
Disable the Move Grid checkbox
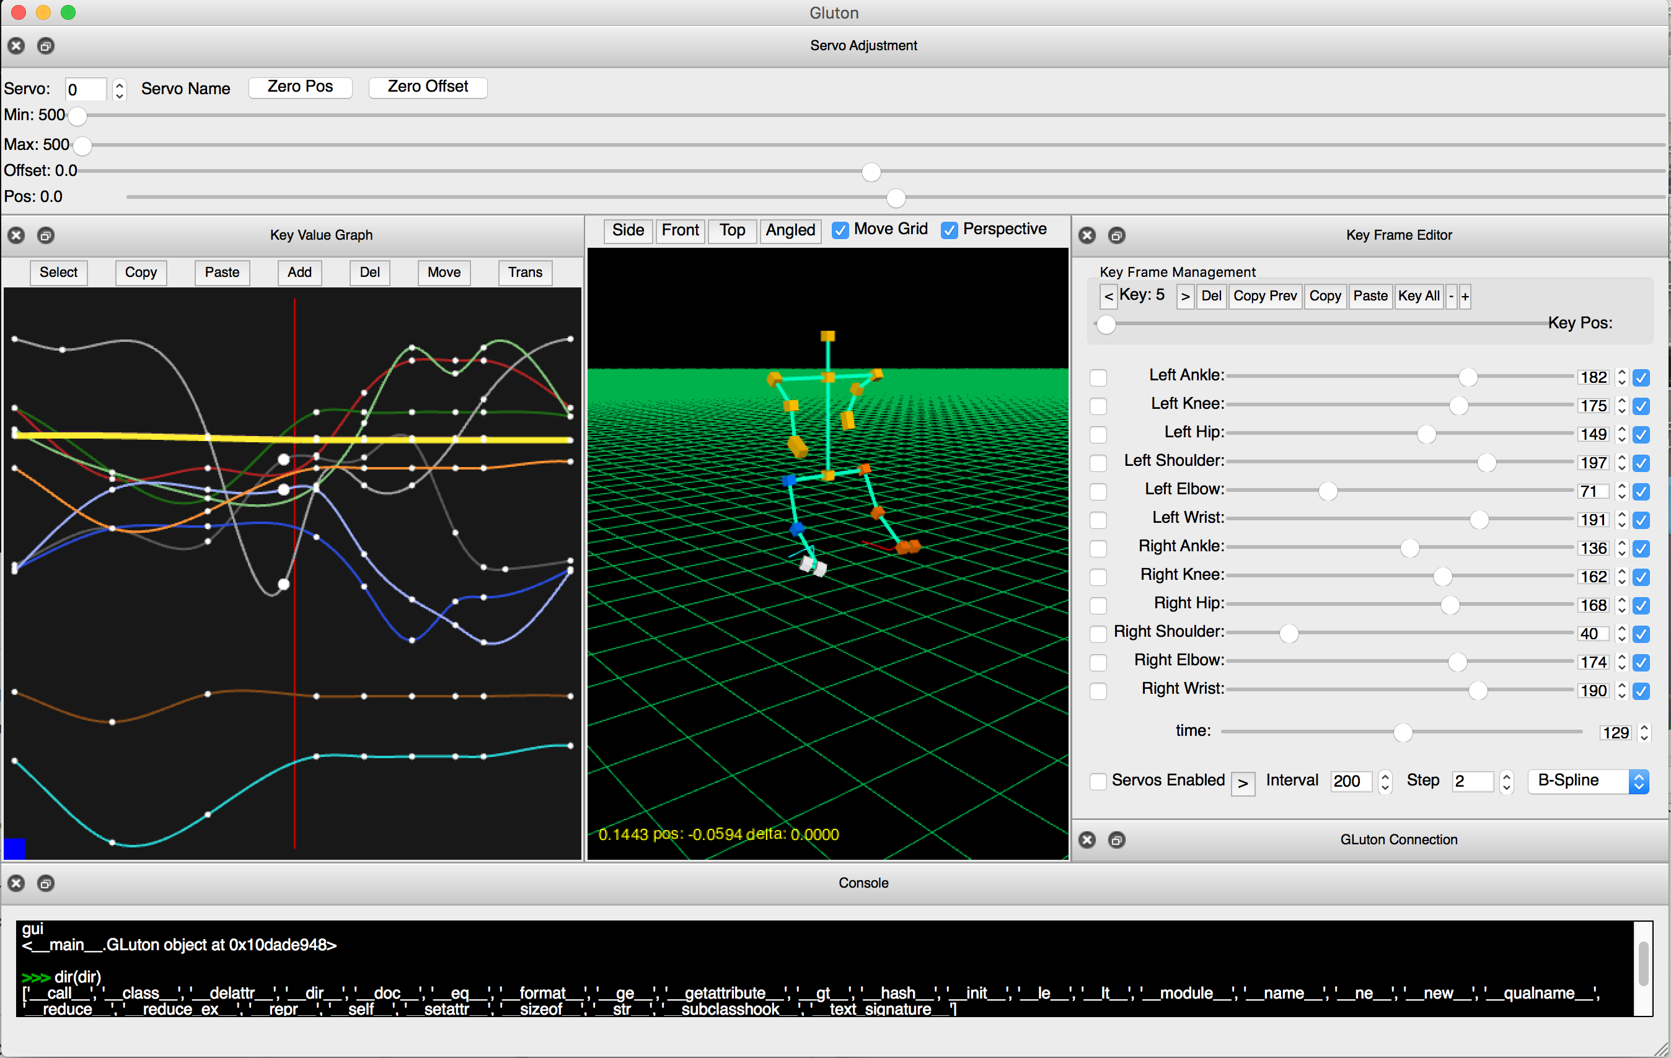pos(840,229)
